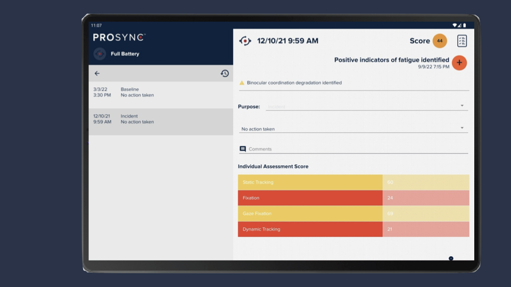511x287 pixels.
Task: Tap the orange plus button
Action: pos(459,63)
